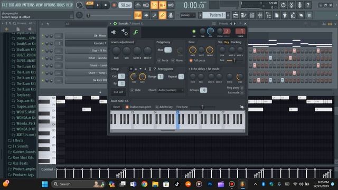Open TikTok from the Windows taskbar
Viewport: 338px width, 190px height.
click(x=177, y=184)
